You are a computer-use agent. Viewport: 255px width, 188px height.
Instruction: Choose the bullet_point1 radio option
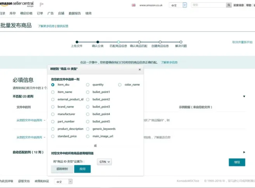click(88, 92)
